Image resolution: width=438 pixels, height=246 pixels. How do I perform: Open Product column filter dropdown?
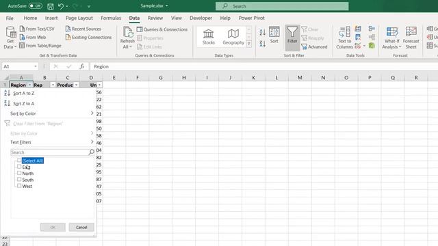point(76,85)
